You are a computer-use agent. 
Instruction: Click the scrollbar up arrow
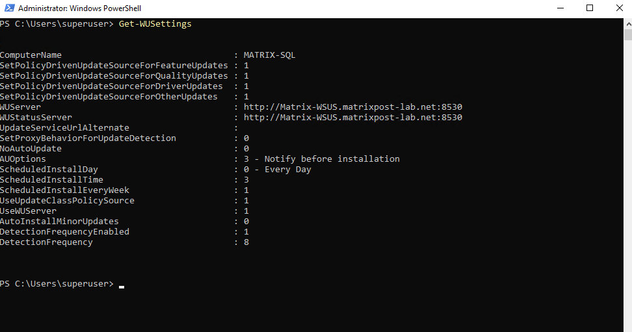(627, 23)
